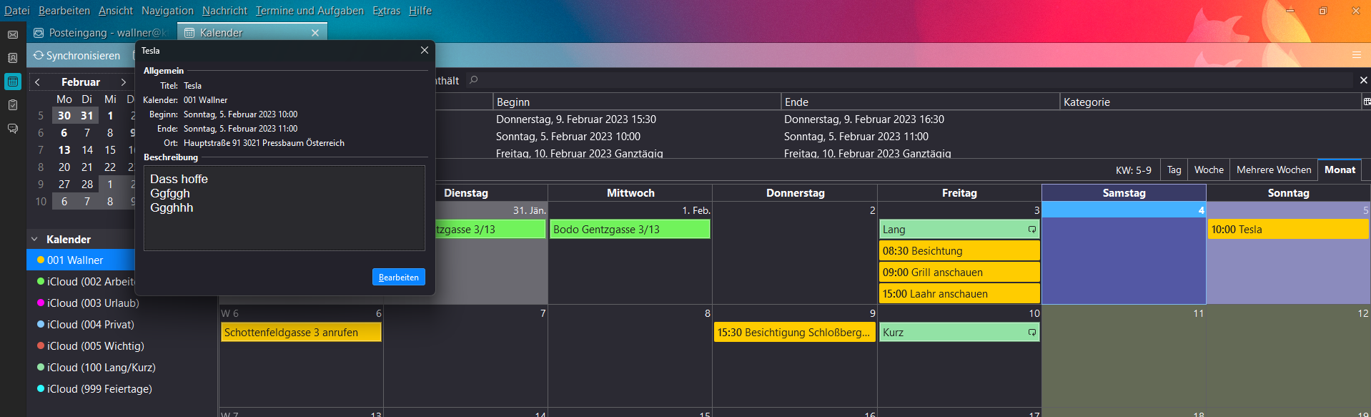Screen dimensions: 1371x417
Task: Select the Lang all-day event on Friday
Action: (959, 230)
